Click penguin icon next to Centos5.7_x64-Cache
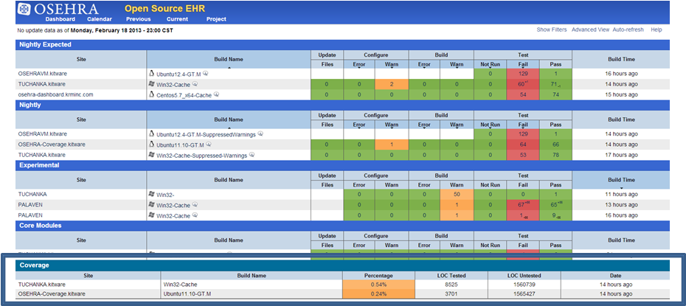 [x=152, y=95]
